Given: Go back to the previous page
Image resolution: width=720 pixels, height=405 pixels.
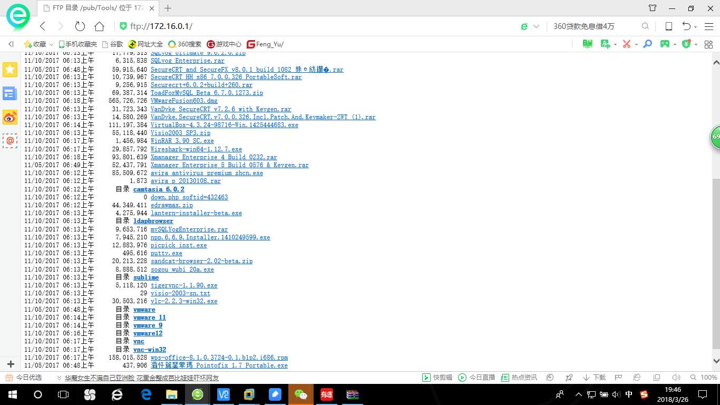Looking at the screenshot, I should (43, 26).
